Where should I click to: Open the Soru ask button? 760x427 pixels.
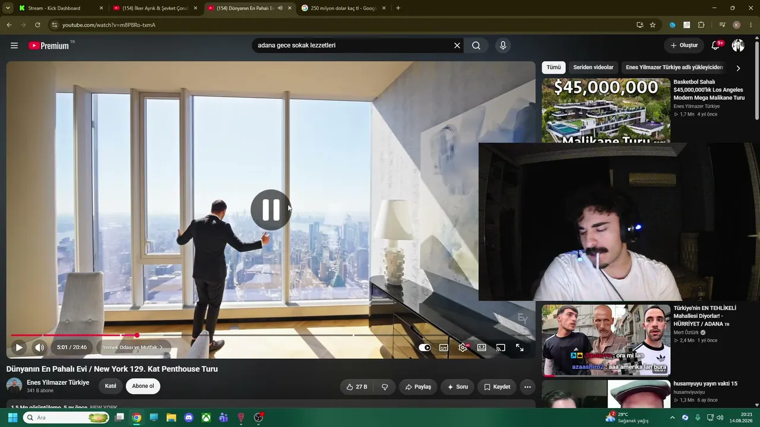click(457, 387)
